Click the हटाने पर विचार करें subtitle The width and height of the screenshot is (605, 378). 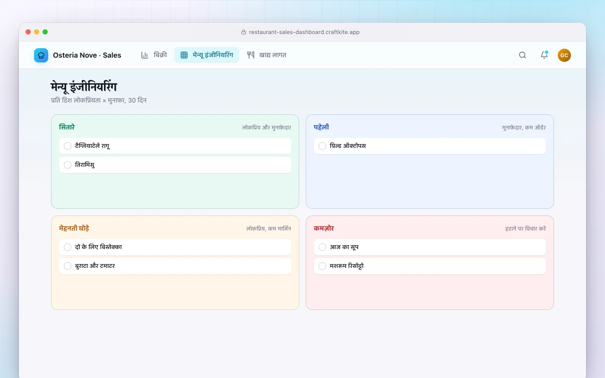click(526, 229)
